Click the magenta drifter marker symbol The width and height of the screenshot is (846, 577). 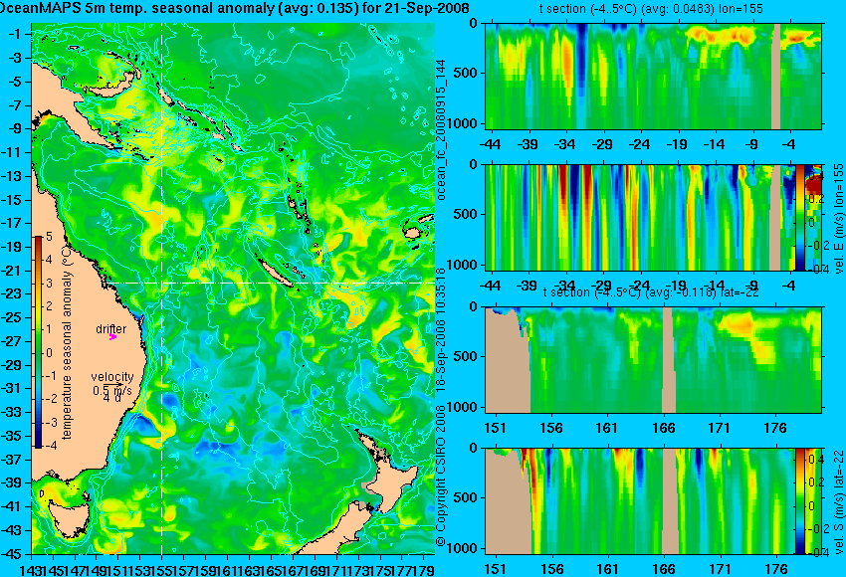(112, 337)
